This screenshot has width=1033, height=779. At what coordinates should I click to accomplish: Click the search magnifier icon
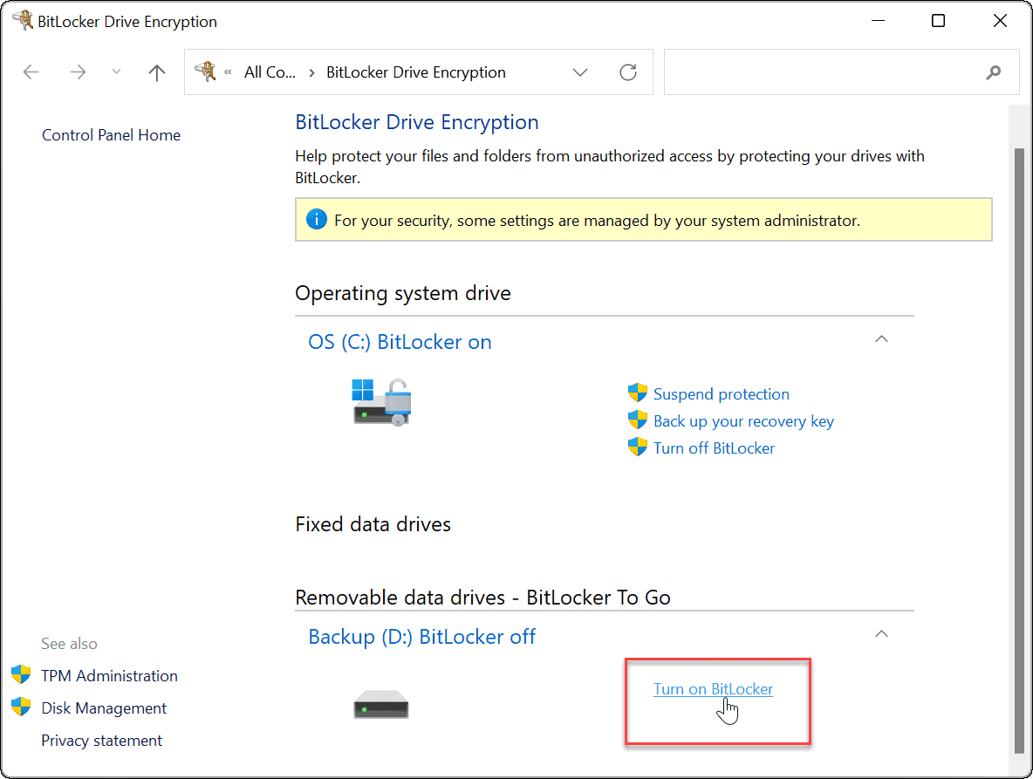tap(994, 72)
